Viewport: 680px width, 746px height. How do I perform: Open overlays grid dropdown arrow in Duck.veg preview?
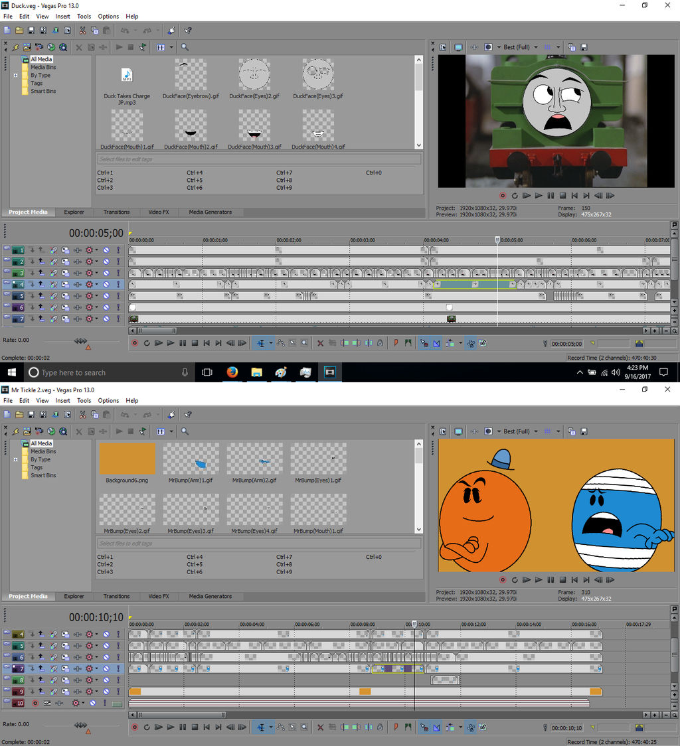point(558,47)
